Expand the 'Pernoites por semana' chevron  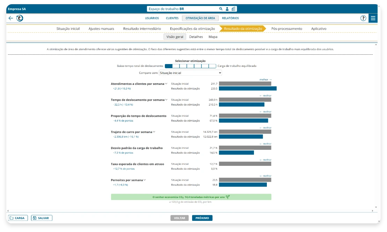click(x=145, y=180)
